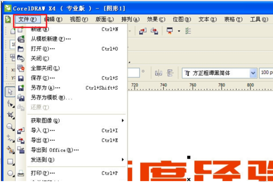Open the 工具(O) menu

pyautogui.click(x=259, y=19)
